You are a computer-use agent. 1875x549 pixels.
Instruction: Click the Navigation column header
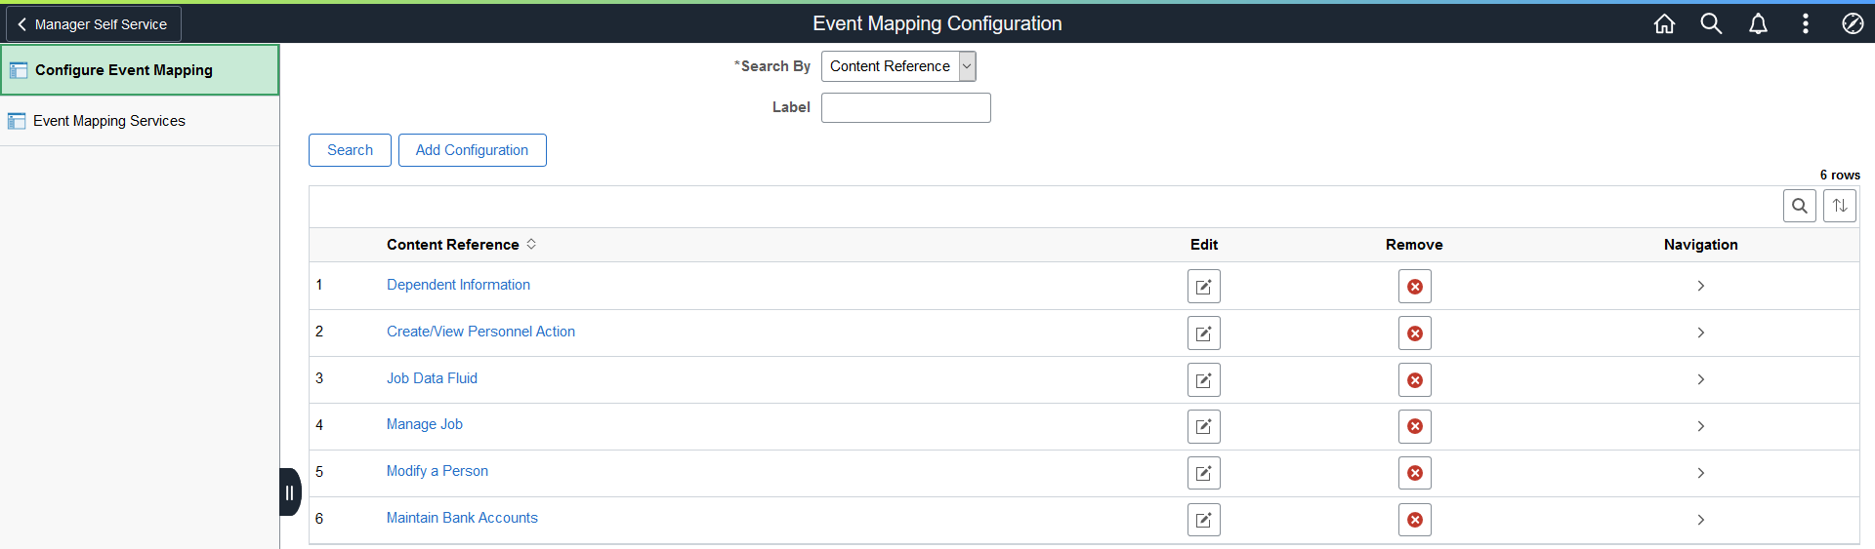pos(1700,245)
